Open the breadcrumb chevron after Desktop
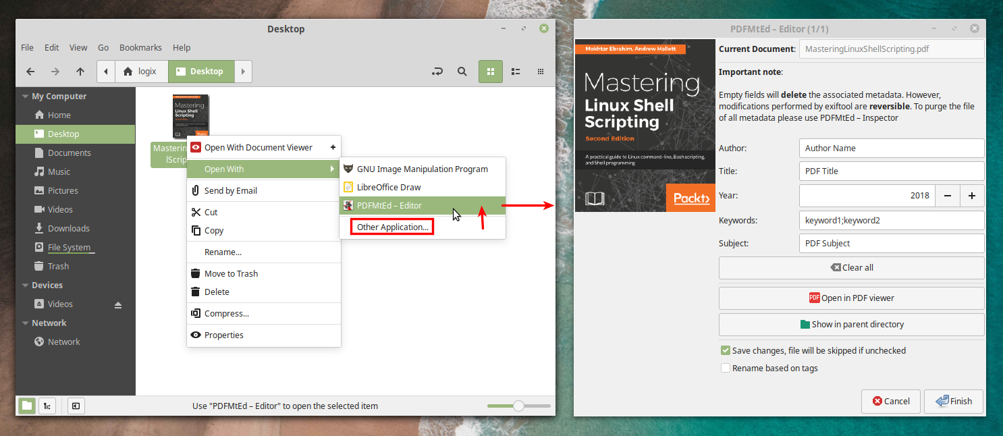The height and width of the screenshot is (436, 1003). (243, 71)
